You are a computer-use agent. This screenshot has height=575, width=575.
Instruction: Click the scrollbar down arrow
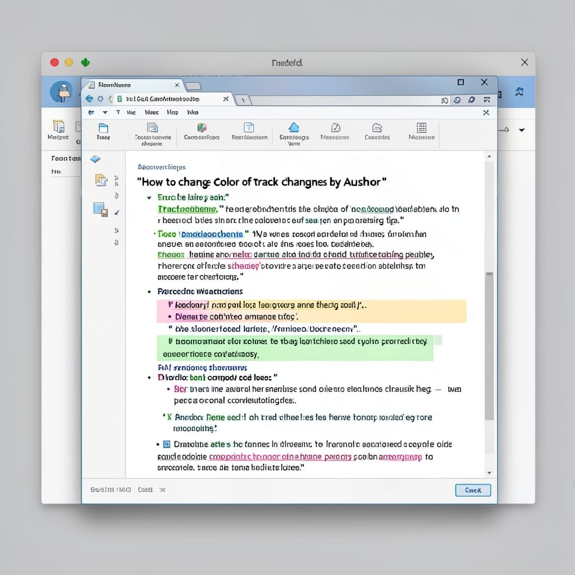coord(489,473)
